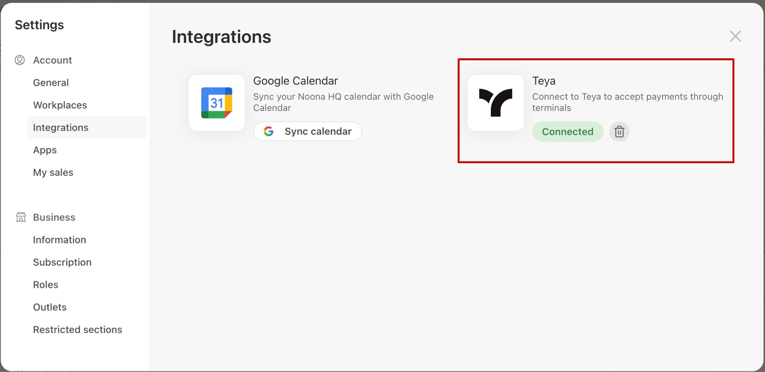Close the Settings dialog with X

[x=735, y=36]
